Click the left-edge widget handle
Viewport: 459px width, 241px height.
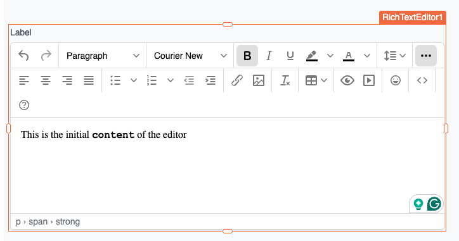click(x=8, y=128)
